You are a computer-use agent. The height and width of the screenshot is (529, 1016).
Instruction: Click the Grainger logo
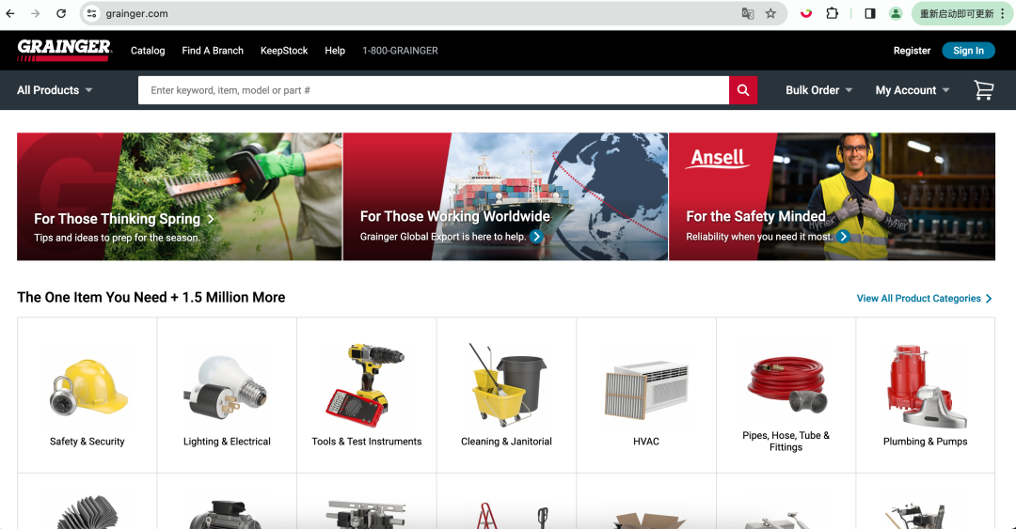64,51
